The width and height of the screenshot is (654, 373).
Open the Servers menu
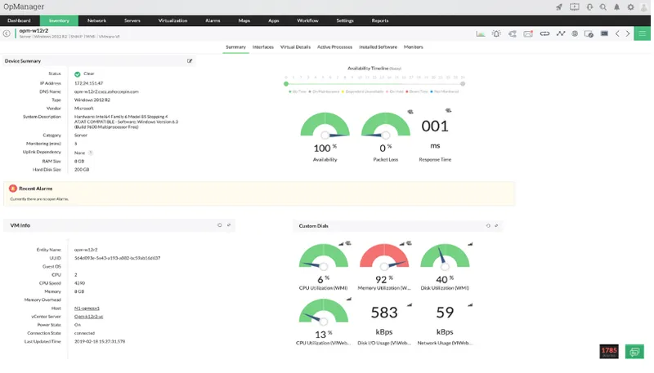132,20
